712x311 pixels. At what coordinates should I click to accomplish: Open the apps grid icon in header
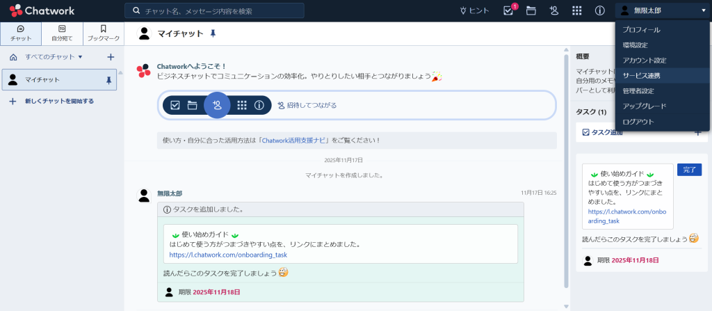(x=576, y=10)
